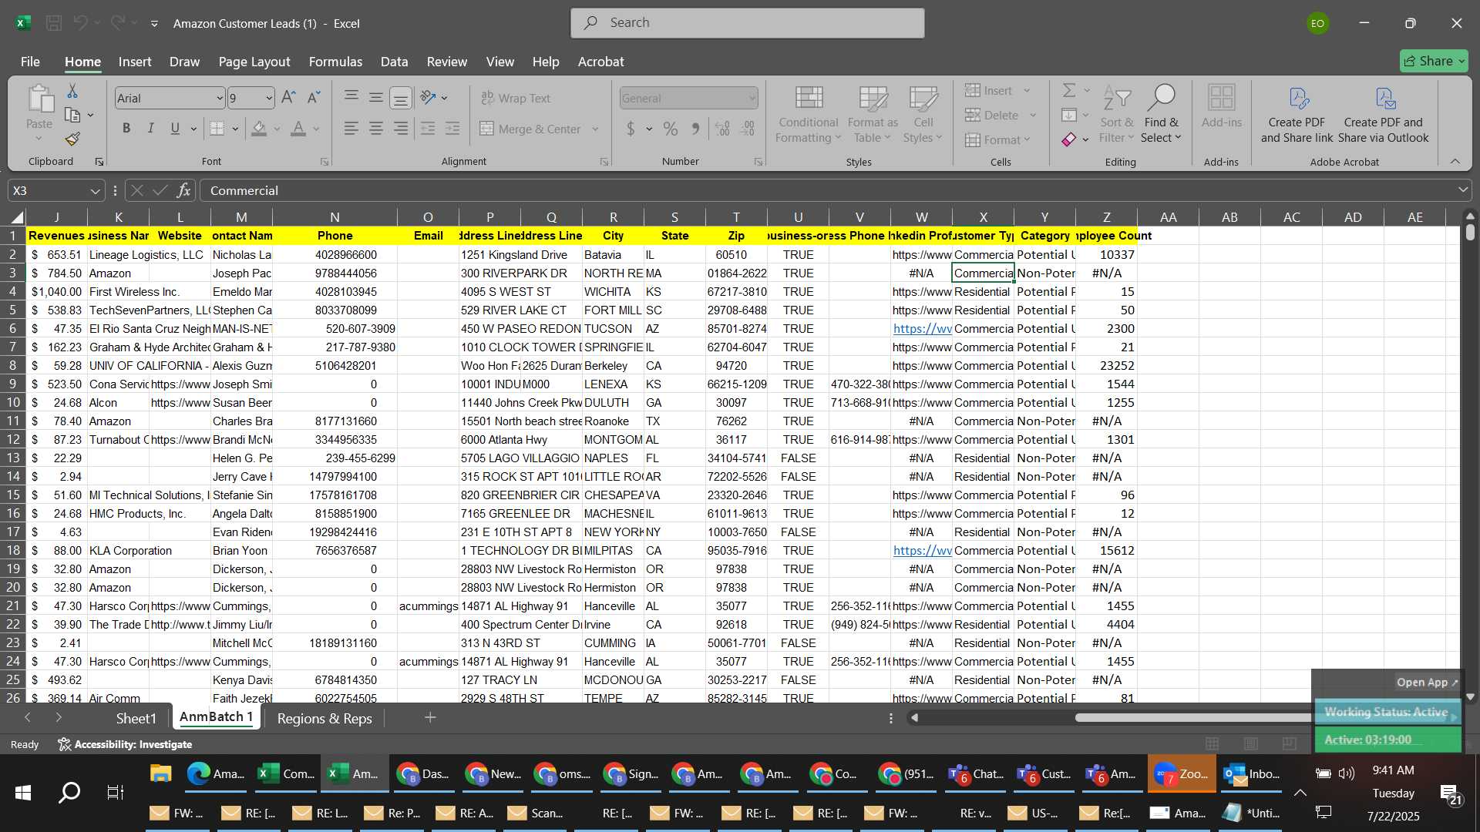The height and width of the screenshot is (832, 1480).
Task: Click the Insert Function fx icon
Action: coord(183,190)
